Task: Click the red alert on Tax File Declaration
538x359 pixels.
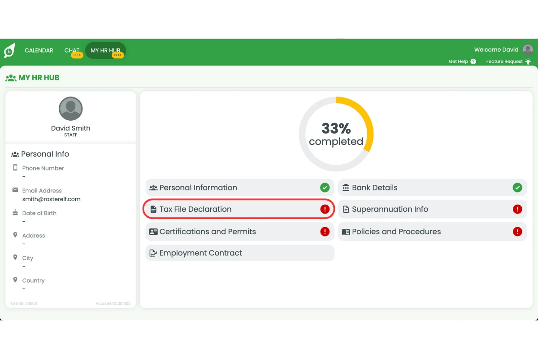Action: point(325,209)
